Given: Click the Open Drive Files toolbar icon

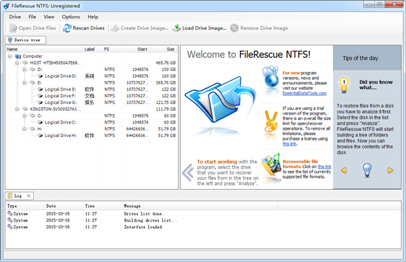Looking at the screenshot, I should pyautogui.click(x=13, y=28).
